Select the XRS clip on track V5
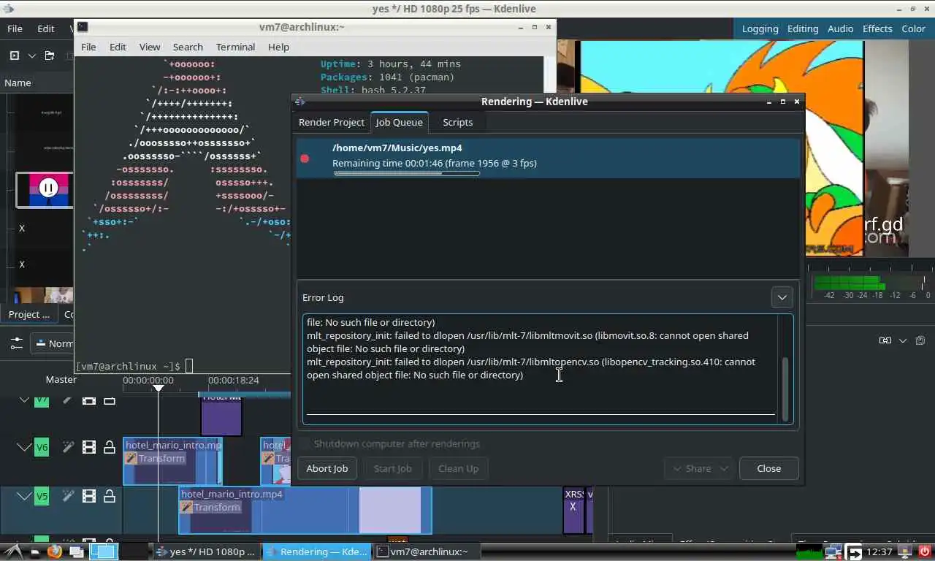Viewport: 935px width, 561px height. [x=573, y=510]
